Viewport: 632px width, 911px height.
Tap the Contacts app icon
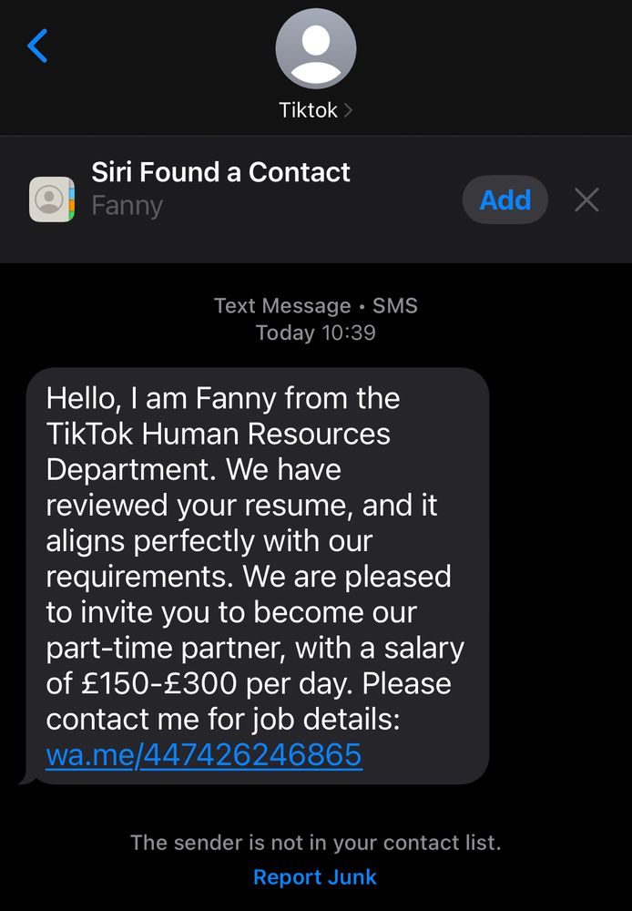52,200
